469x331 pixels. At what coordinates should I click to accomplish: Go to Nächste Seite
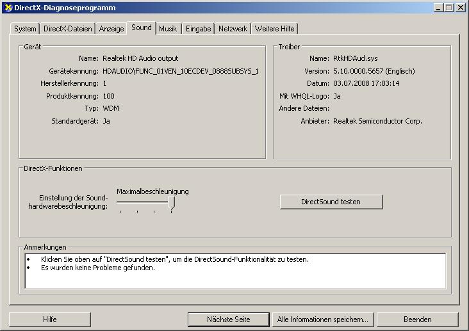coord(229,319)
